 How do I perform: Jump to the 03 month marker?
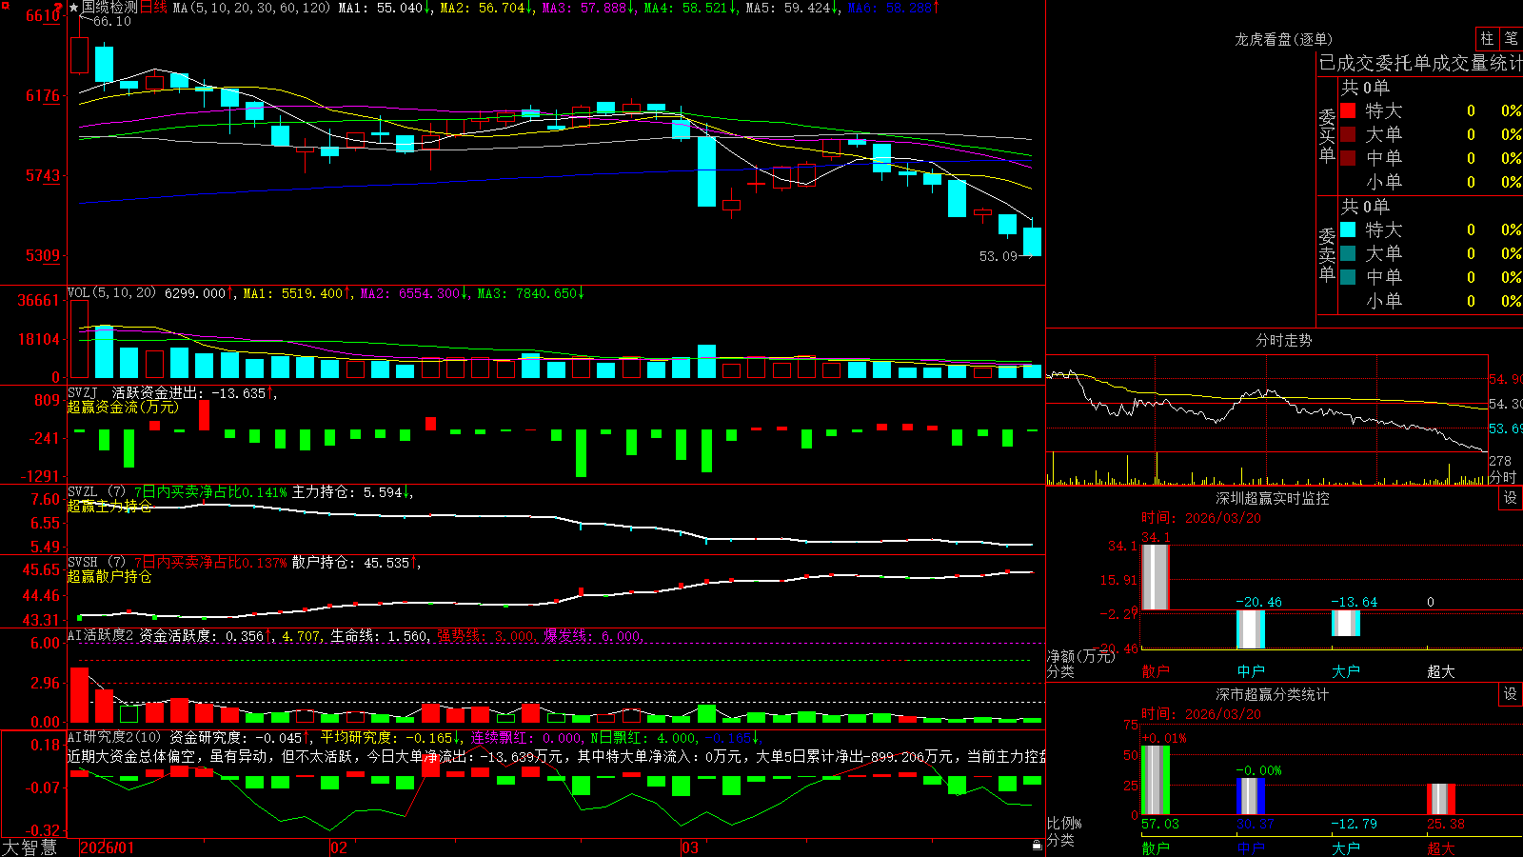pyautogui.click(x=690, y=847)
